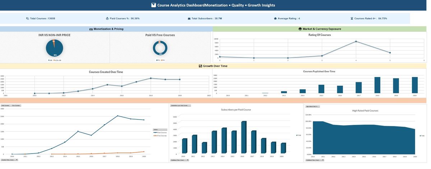The height and width of the screenshot is (169, 431).
Task: Click the 2018 bar in Courses Published chart
Action: click(x=377, y=85)
